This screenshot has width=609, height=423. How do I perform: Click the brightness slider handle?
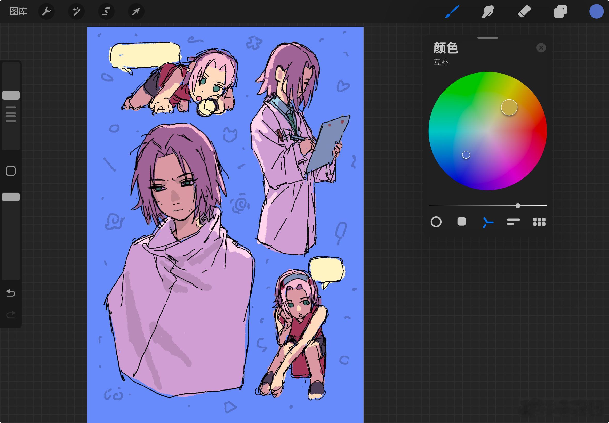click(518, 205)
